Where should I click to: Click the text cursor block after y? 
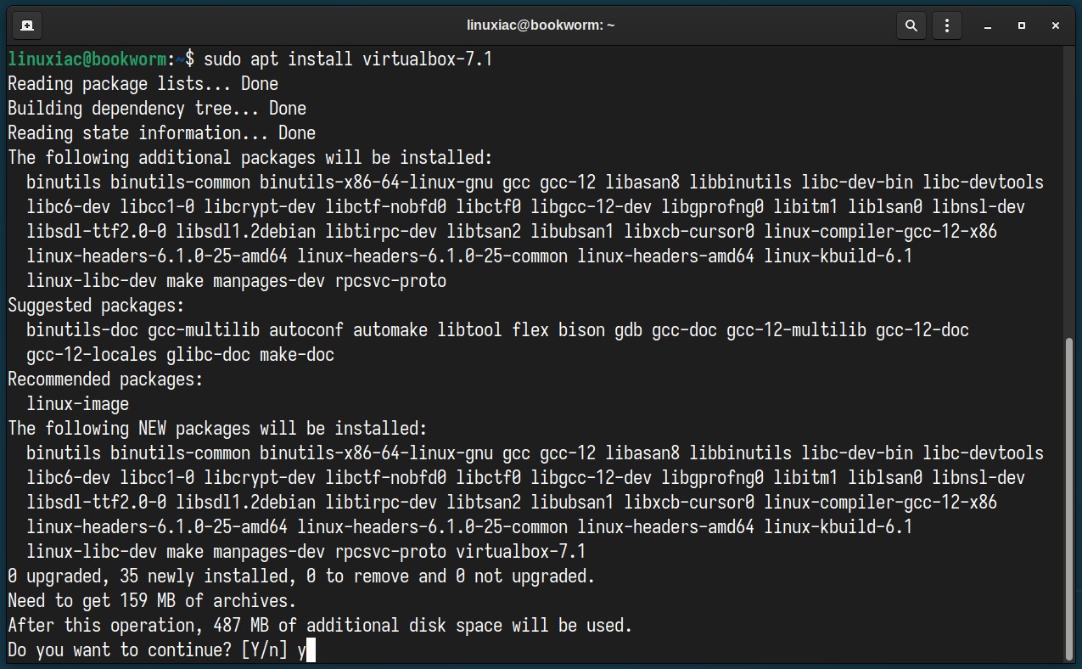[311, 651]
